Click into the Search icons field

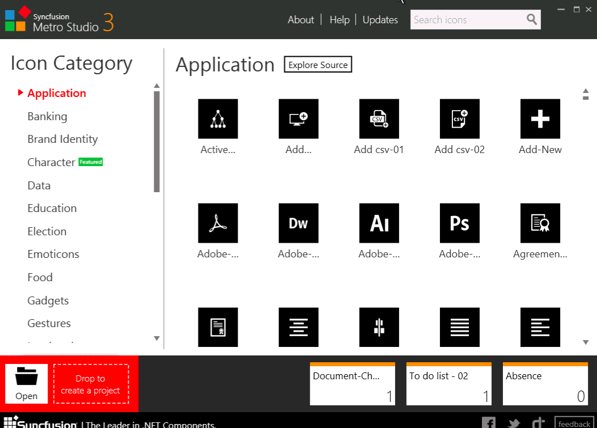pyautogui.click(x=468, y=20)
